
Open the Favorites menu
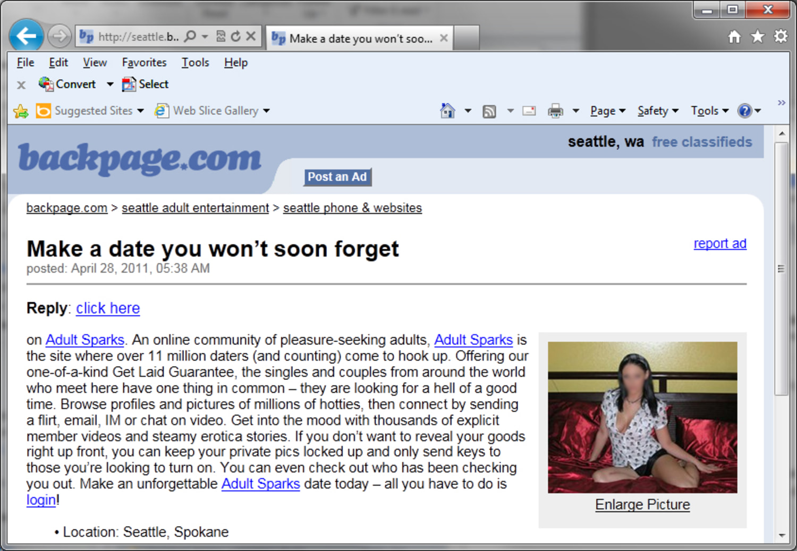pyautogui.click(x=144, y=63)
